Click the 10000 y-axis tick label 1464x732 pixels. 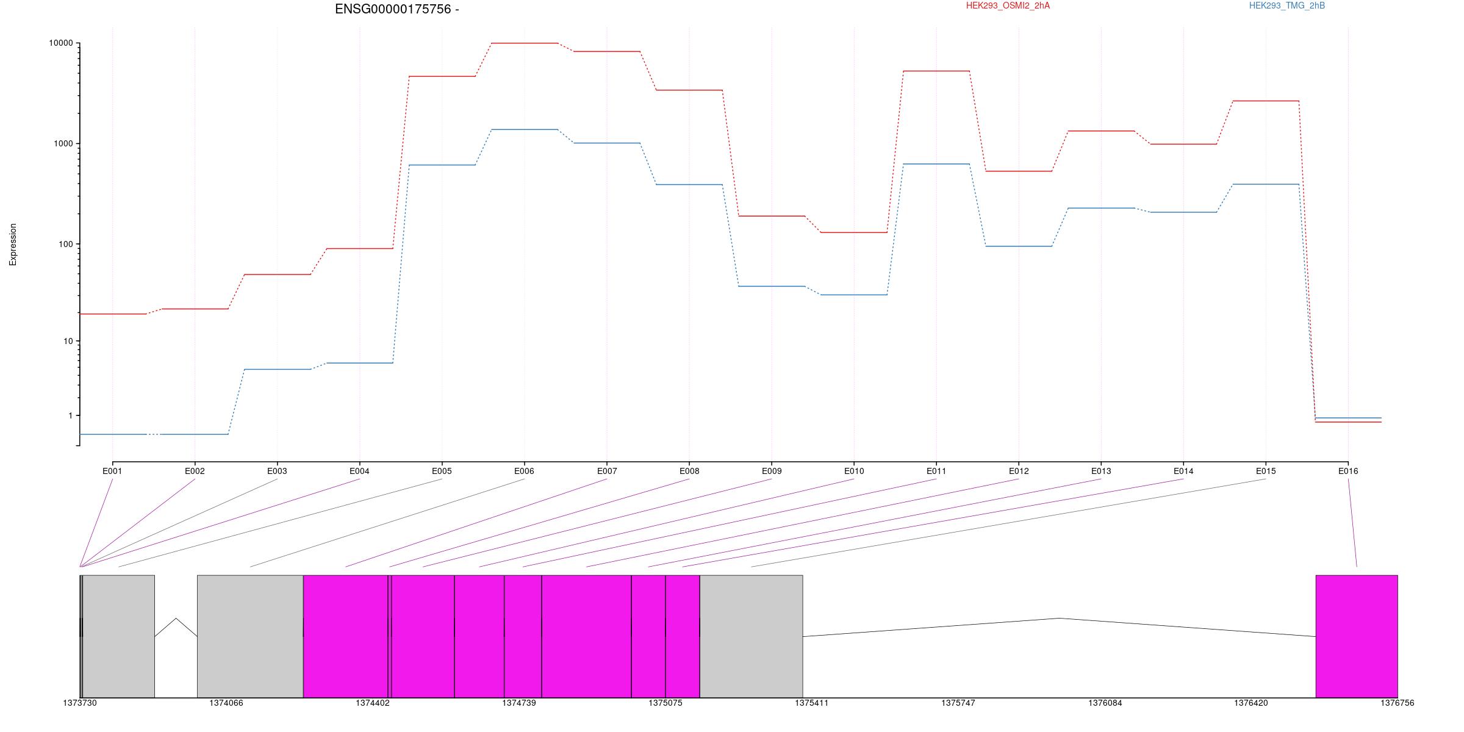coord(61,43)
